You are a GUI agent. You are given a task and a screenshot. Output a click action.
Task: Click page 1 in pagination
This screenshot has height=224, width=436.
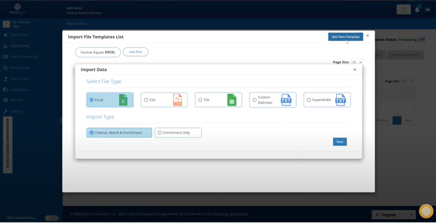(x=397, y=121)
